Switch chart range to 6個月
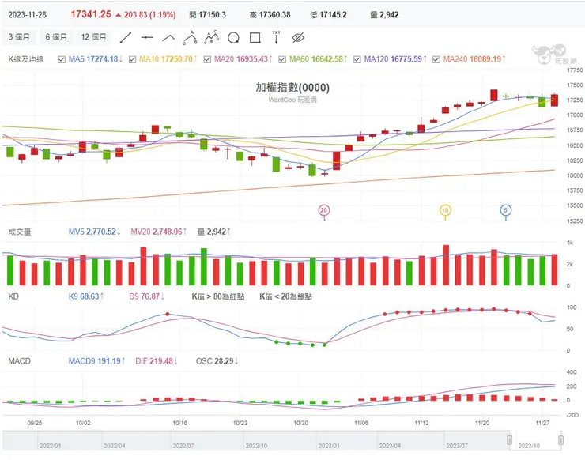 (56, 37)
